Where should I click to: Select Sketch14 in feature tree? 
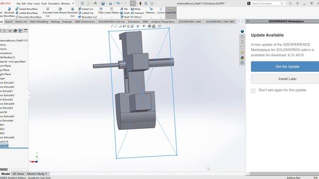[x=4, y=142]
